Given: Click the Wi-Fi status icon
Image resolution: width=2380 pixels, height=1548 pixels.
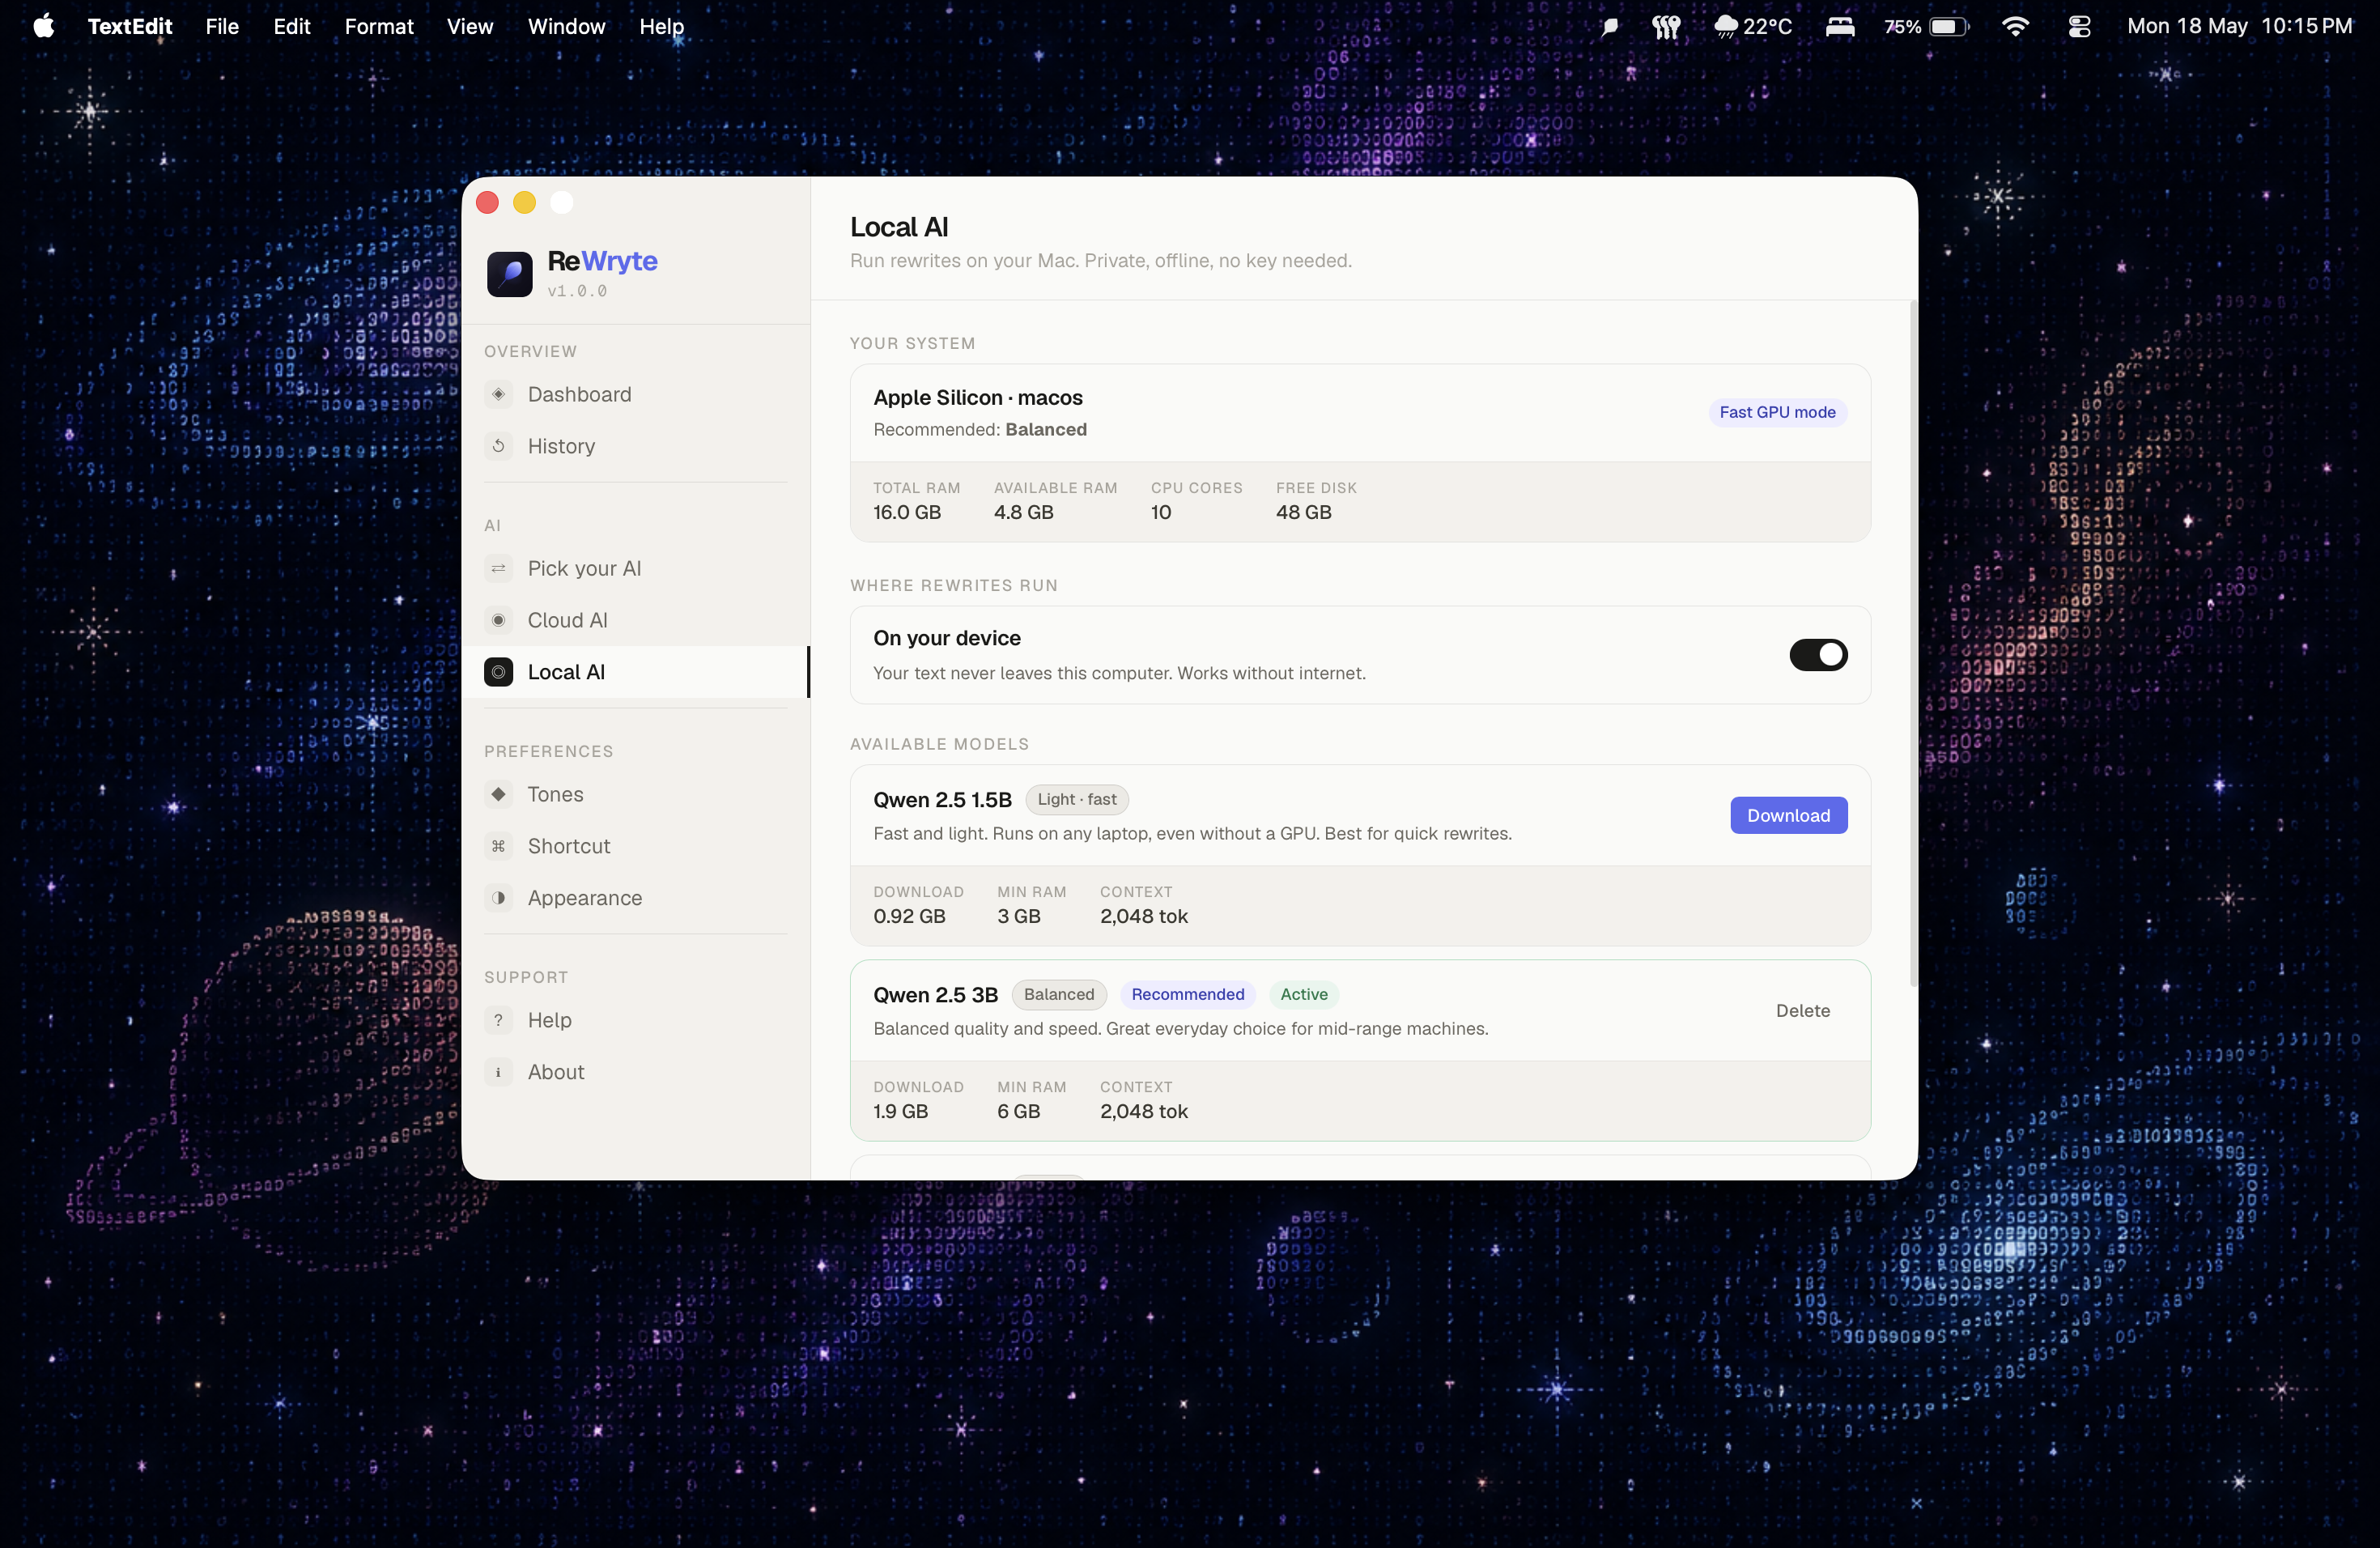Looking at the screenshot, I should [2015, 26].
